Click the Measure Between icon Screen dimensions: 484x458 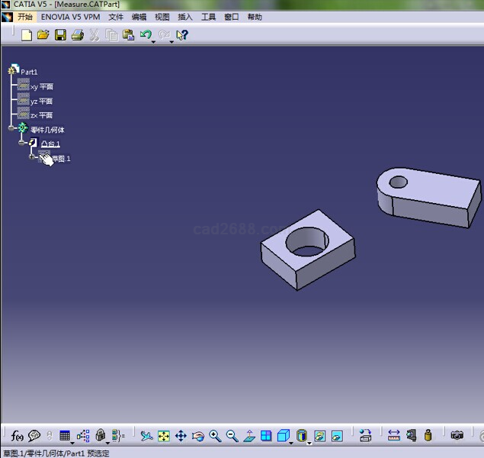(x=394, y=436)
